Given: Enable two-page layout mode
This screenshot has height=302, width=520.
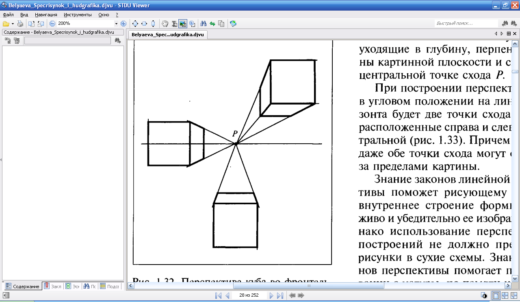Looking at the screenshot, I should 505,295.
